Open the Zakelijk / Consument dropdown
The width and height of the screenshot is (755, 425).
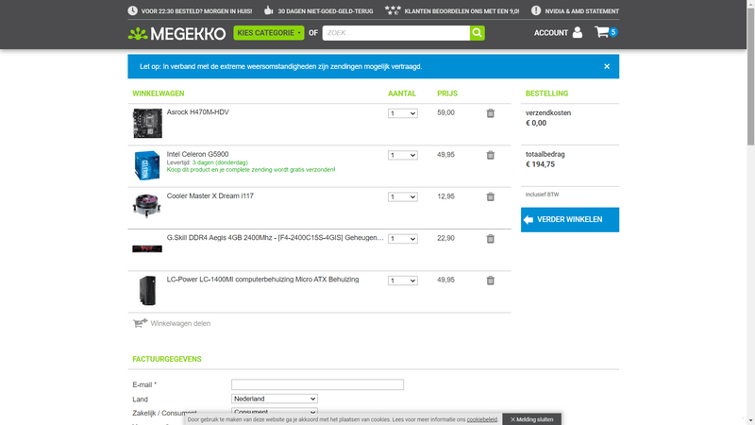[x=275, y=412]
